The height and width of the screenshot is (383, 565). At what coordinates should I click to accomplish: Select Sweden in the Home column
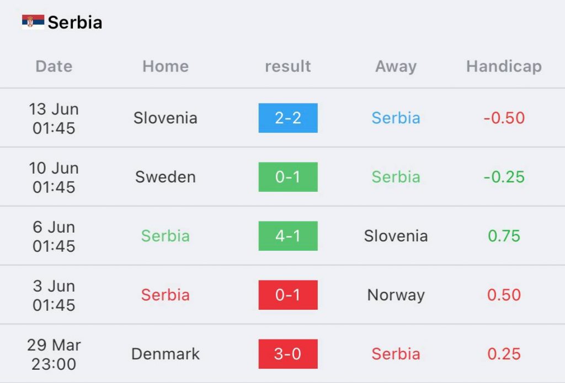coord(166,177)
